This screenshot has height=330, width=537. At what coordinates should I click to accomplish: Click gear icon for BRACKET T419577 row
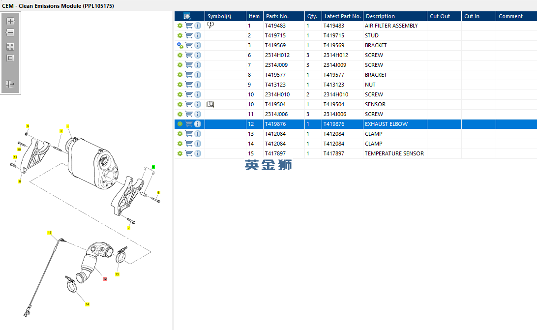[x=180, y=75]
